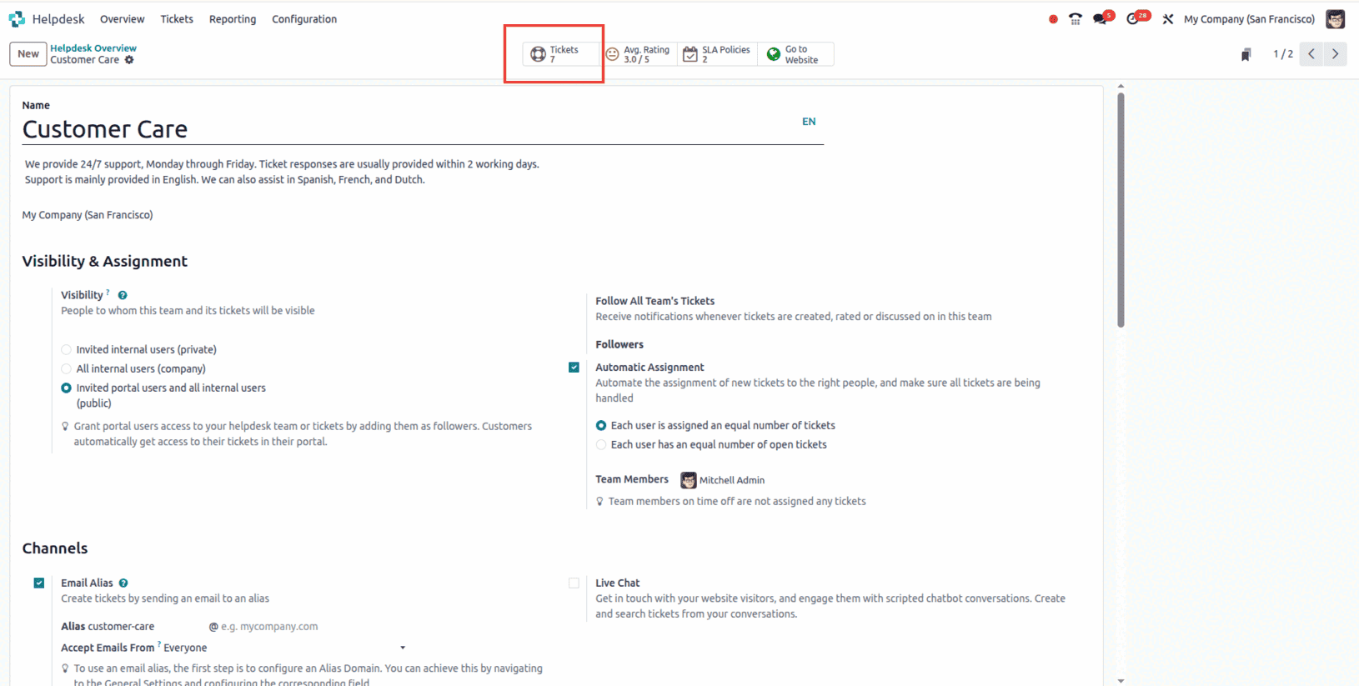Open the Tickets stat button
The height and width of the screenshot is (686, 1359).
tap(560, 54)
